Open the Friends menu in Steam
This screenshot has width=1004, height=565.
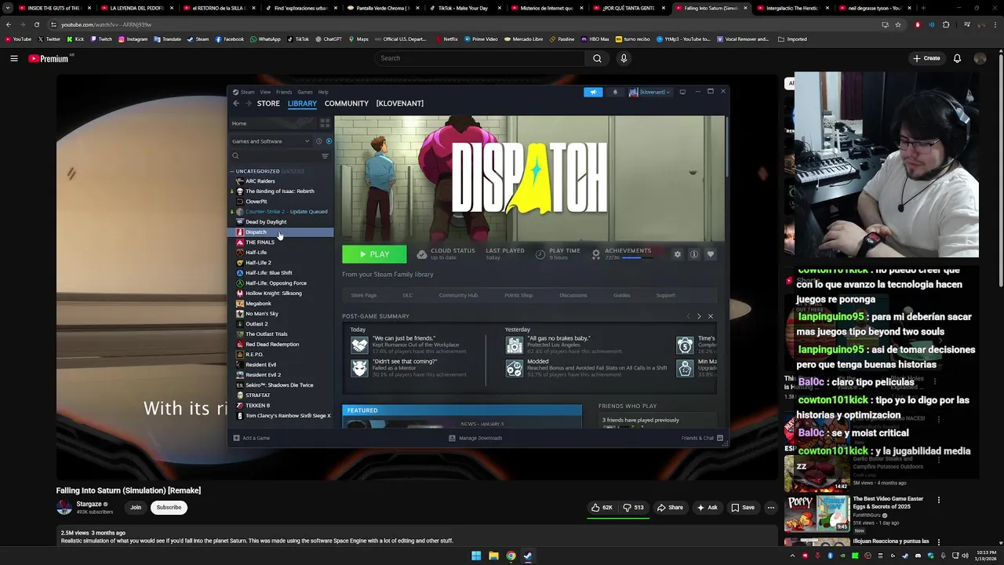[x=284, y=92]
